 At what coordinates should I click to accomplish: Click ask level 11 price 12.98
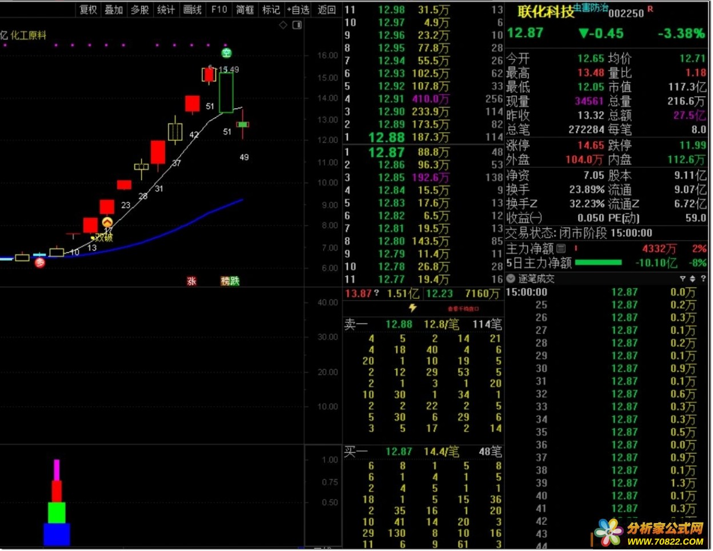(x=391, y=10)
